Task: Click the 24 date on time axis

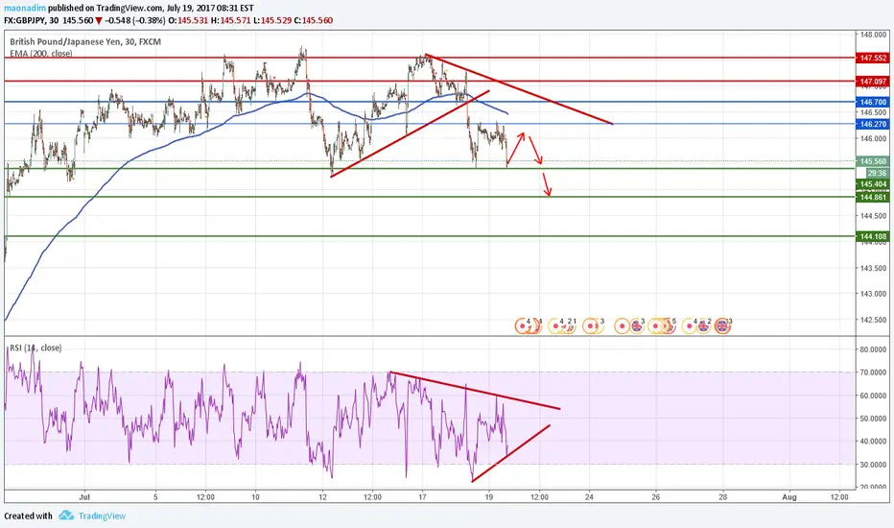Action: [589, 497]
